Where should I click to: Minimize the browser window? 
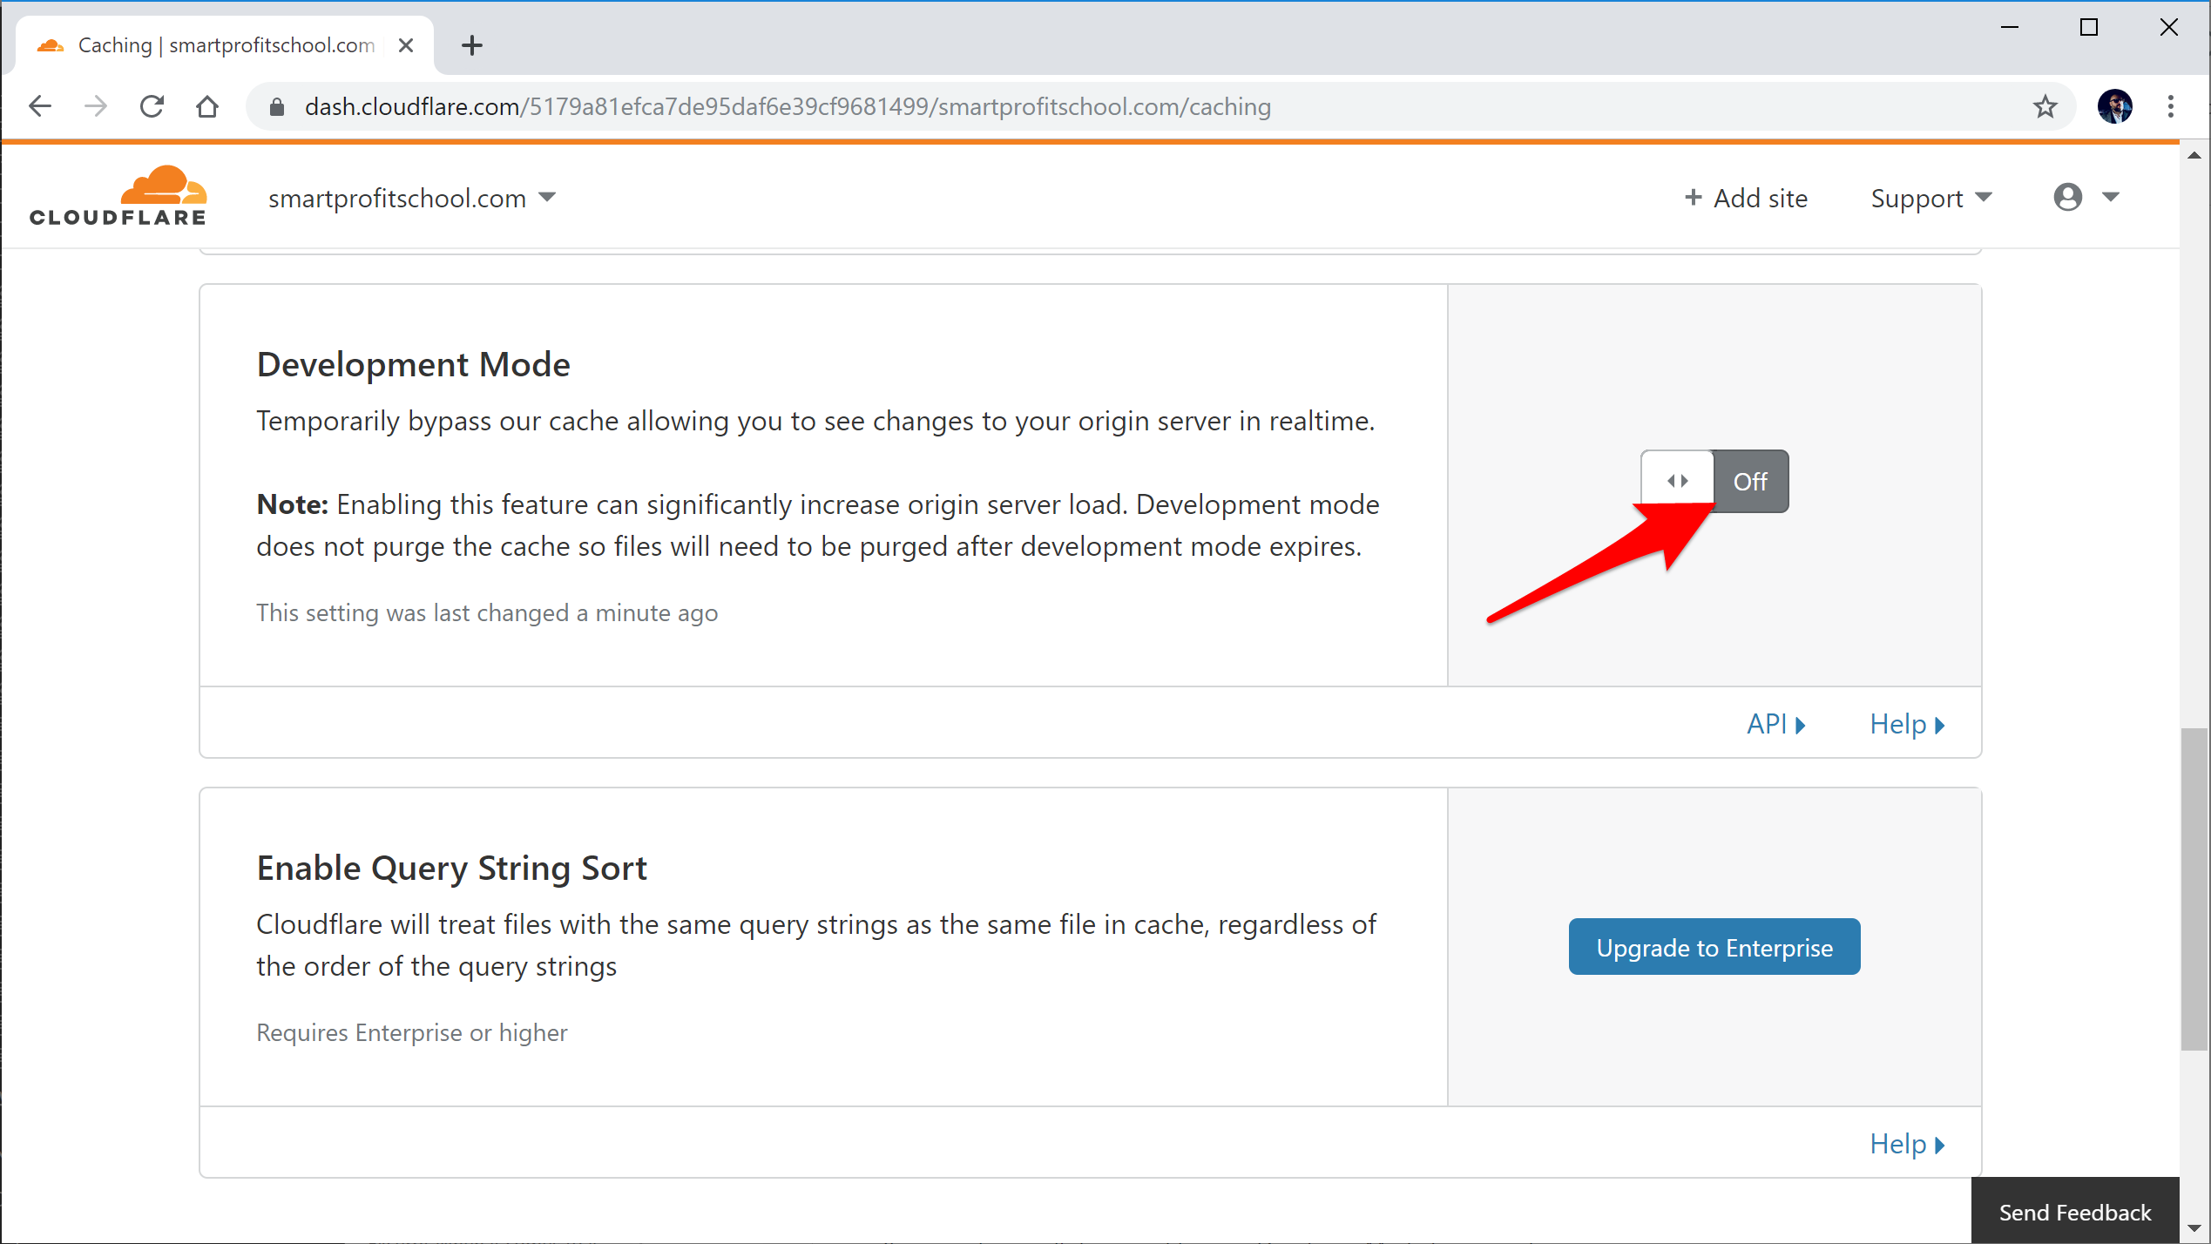pyautogui.click(x=2010, y=28)
